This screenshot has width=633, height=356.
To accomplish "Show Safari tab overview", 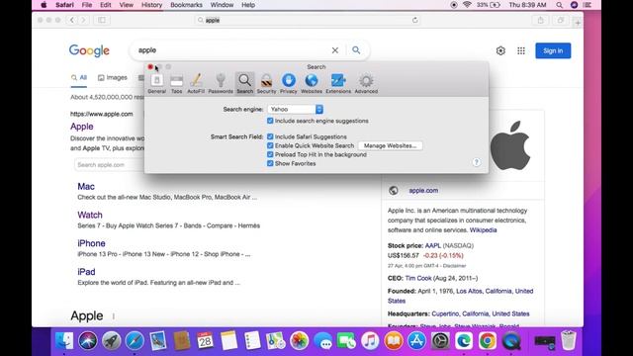I will (x=561, y=20).
